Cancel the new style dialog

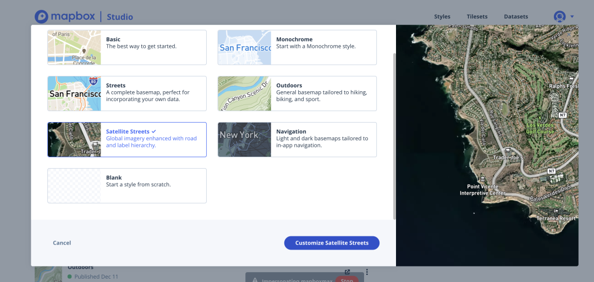62,243
